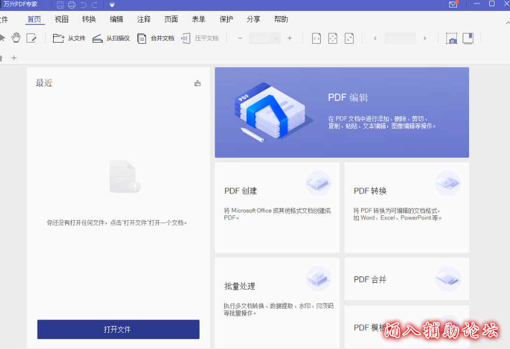
Task: Click the screenshot capture camera icon
Action: [451, 39]
